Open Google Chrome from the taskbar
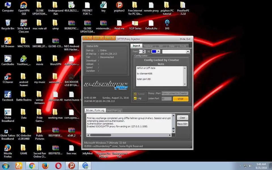Viewport: 272px width, 170px height. 32,166
